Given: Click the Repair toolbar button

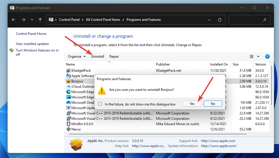Looking at the screenshot, I should point(114,57).
